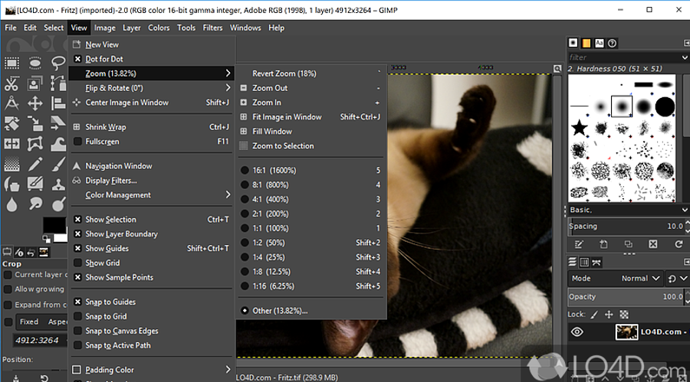Screen dimensions: 690x382
Task: Choose the Move tool in the toolbox
Action: click(x=34, y=103)
